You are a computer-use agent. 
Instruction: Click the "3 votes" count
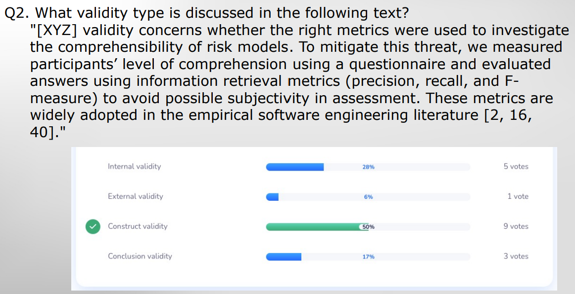tap(516, 256)
